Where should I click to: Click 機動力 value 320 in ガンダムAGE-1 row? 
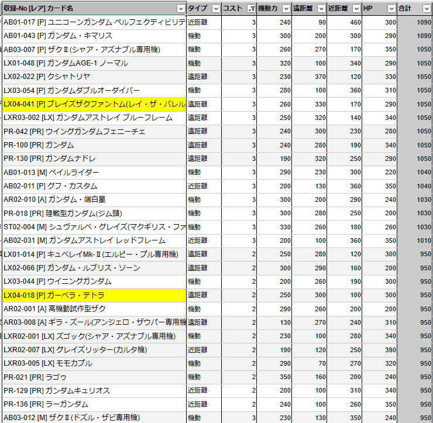(x=274, y=63)
